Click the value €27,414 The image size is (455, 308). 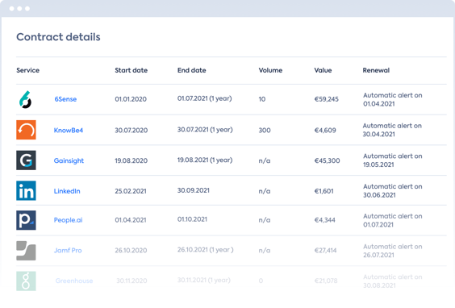(325, 250)
